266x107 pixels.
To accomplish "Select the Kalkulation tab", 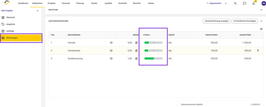I will point(37,3).
